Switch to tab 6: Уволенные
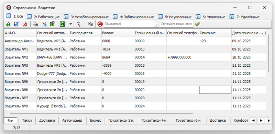 coord(211,17)
